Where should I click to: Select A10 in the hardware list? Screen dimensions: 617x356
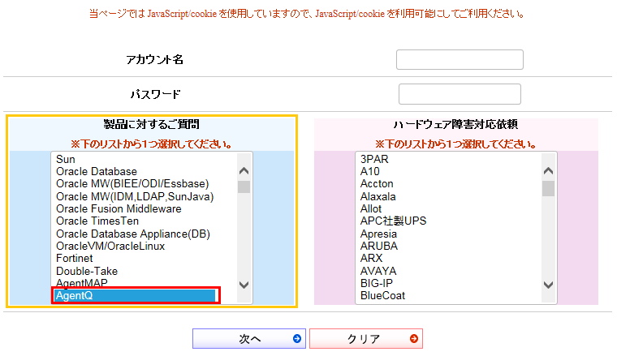click(x=370, y=172)
